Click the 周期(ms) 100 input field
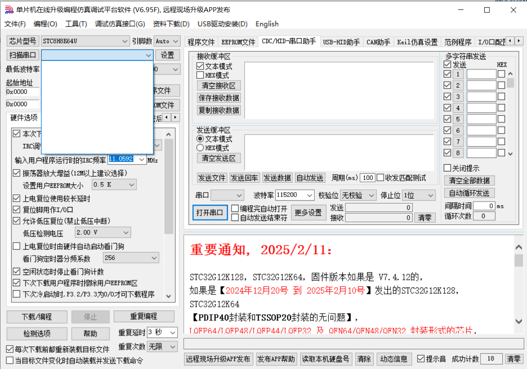Viewport: 527px width, 369px height. (x=368, y=178)
